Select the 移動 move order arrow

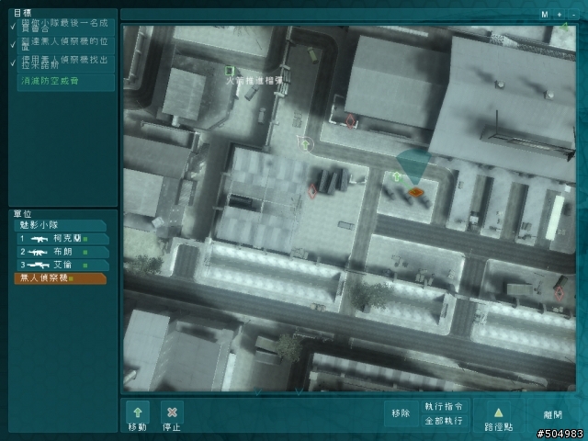[x=138, y=413]
